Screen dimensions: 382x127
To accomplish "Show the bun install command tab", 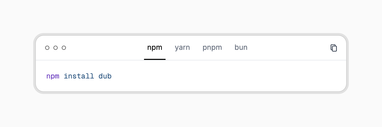I will (241, 47).
